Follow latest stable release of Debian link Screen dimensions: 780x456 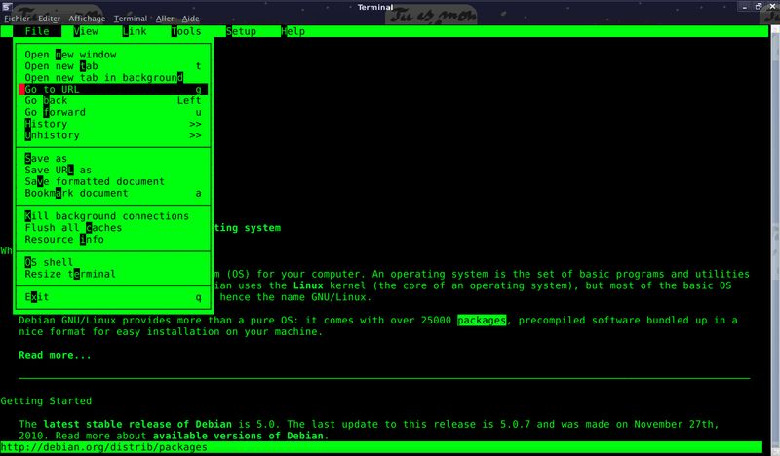(137, 424)
